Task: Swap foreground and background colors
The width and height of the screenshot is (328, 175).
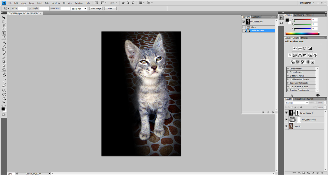Action: (6, 106)
